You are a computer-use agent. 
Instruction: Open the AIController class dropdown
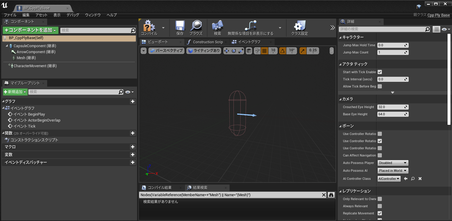[x=389, y=179]
